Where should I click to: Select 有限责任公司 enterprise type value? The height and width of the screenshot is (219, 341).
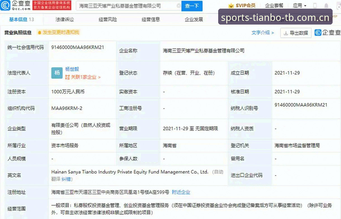click(x=81, y=129)
